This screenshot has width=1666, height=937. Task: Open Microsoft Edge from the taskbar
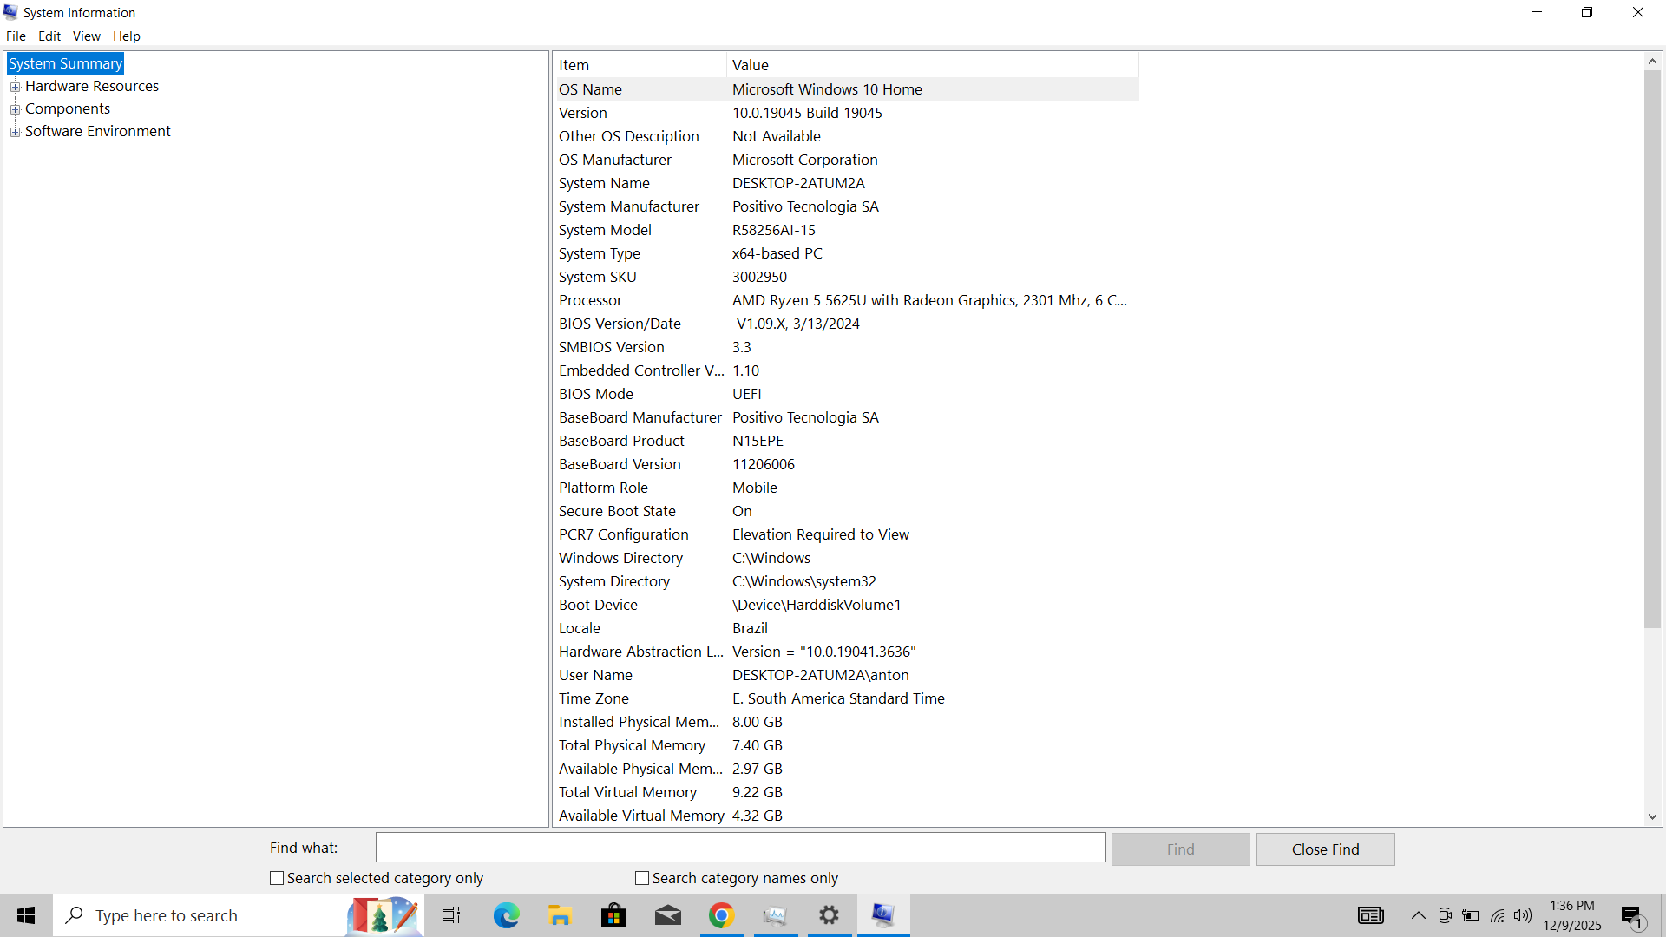pos(506,915)
